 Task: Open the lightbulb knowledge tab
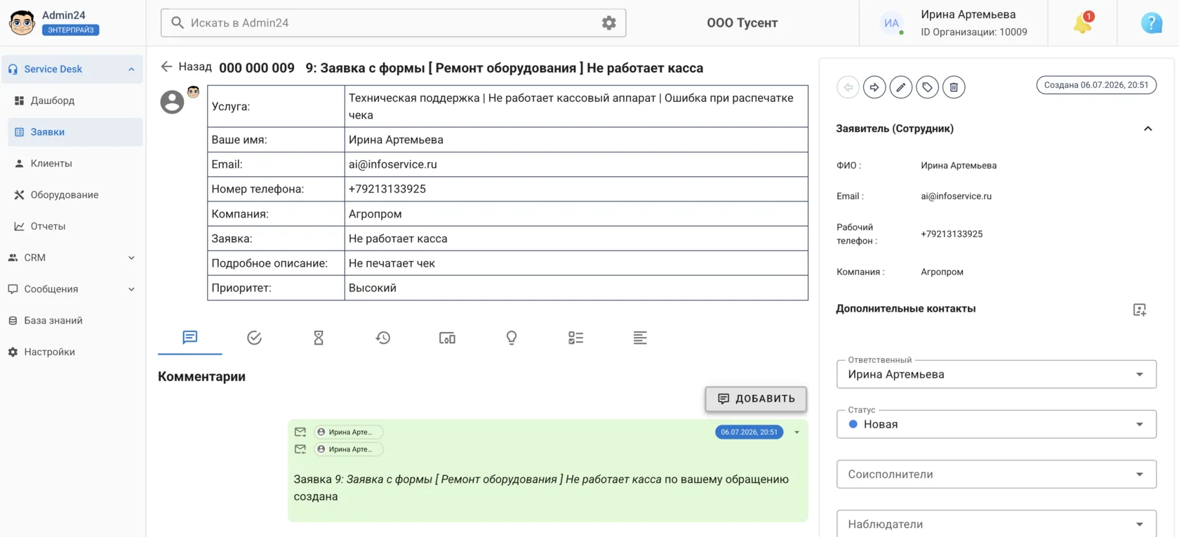[x=512, y=338]
